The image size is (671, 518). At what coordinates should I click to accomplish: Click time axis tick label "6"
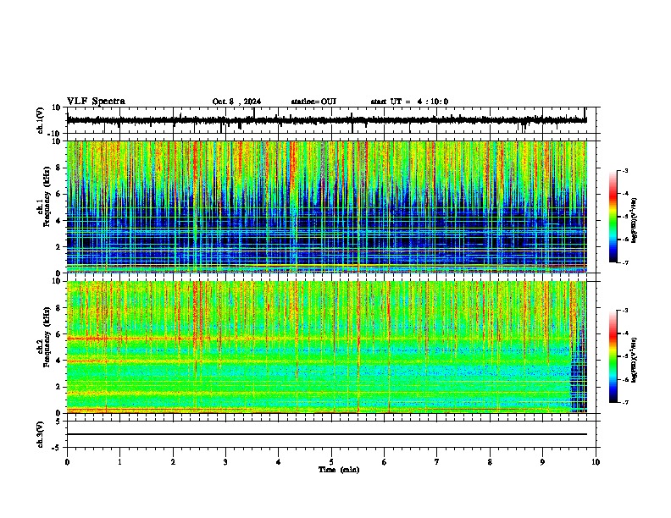pyautogui.click(x=385, y=462)
